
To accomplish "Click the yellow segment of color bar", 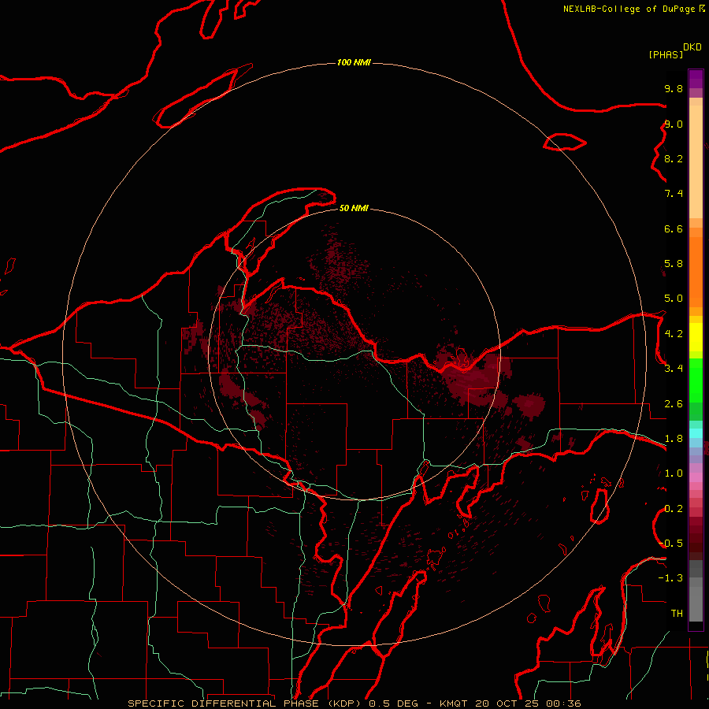I will (x=696, y=337).
